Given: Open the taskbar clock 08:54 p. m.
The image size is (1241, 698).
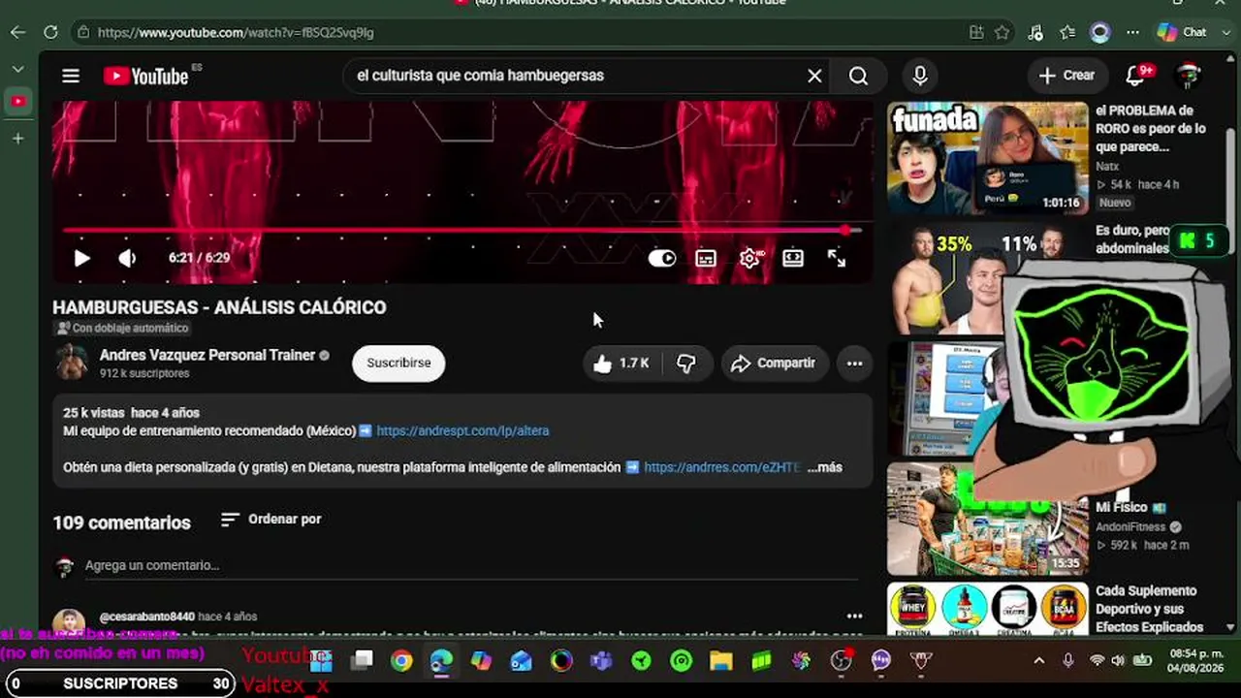Looking at the screenshot, I should (1196, 661).
